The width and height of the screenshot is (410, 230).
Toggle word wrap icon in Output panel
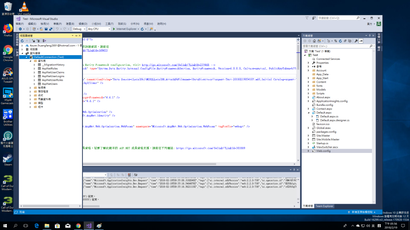click(135, 175)
